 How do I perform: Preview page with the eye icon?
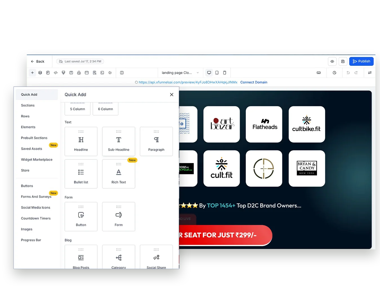coord(332,61)
